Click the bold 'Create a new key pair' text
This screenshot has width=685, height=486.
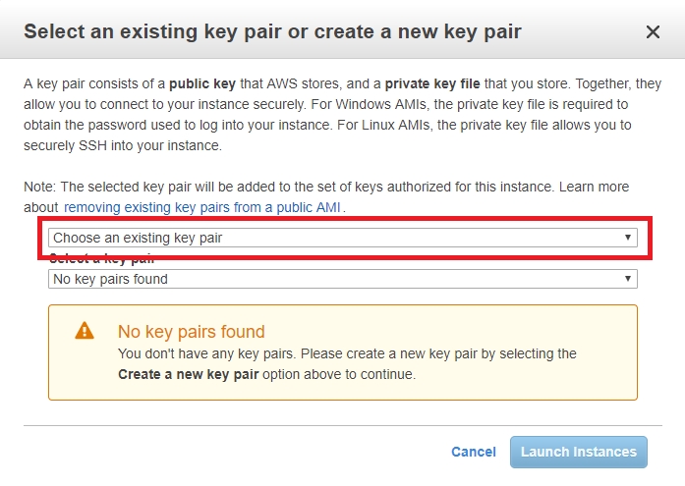pos(189,374)
